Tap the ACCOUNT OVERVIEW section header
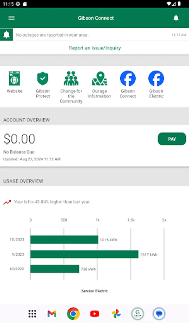Image resolution: width=189 pixels, height=323 pixels. (27, 120)
